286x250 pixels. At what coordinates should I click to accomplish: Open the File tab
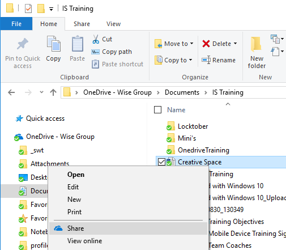click(16, 24)
